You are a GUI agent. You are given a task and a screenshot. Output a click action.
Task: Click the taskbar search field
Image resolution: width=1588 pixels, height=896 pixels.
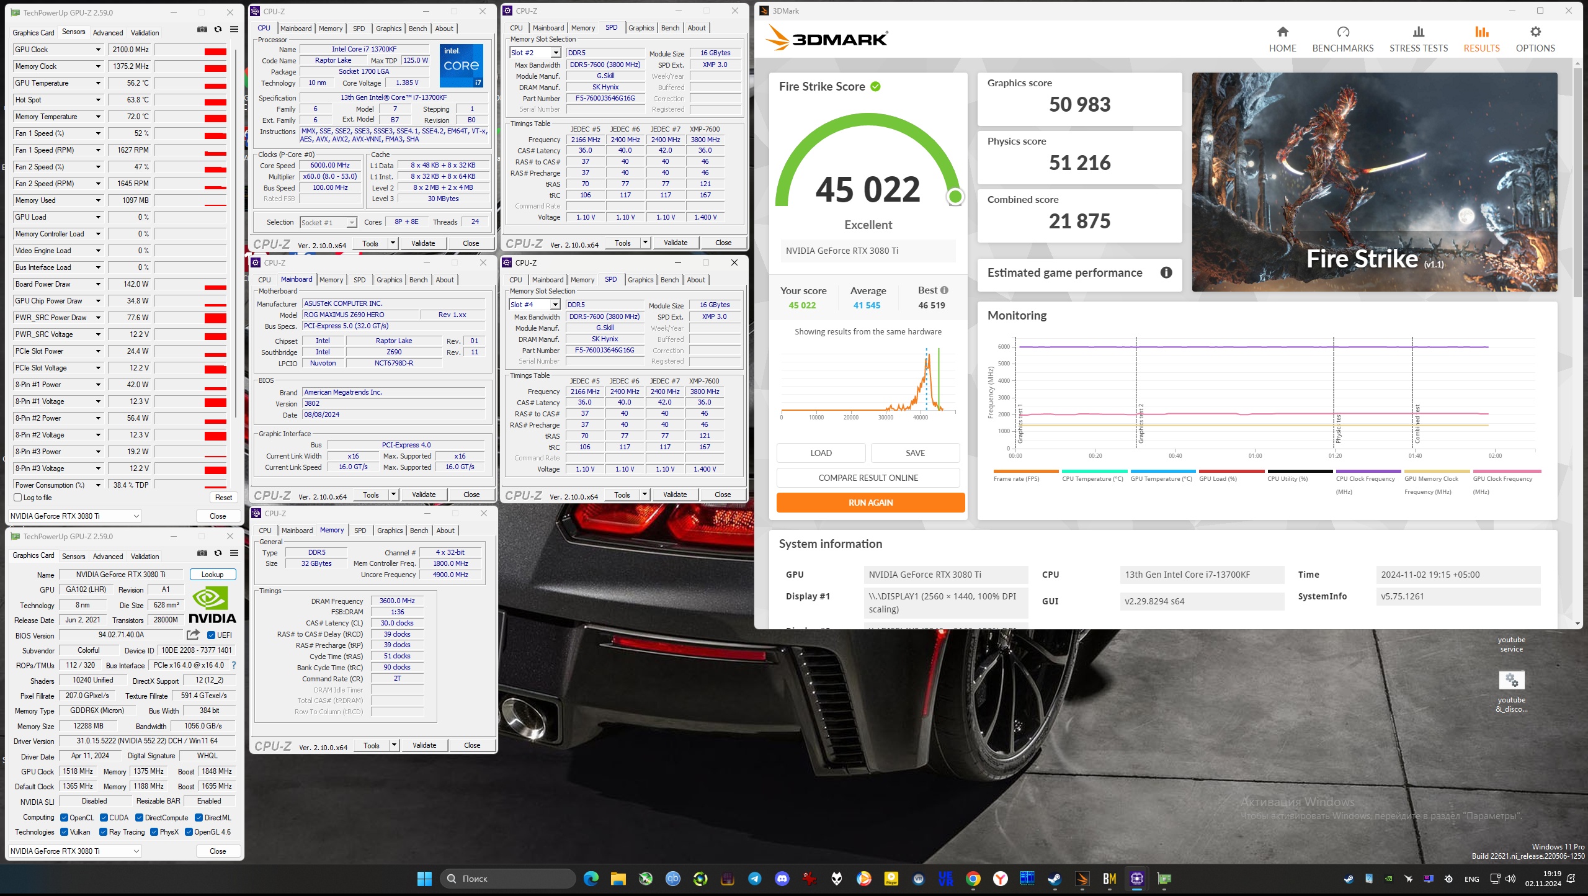tap(507, 879)
